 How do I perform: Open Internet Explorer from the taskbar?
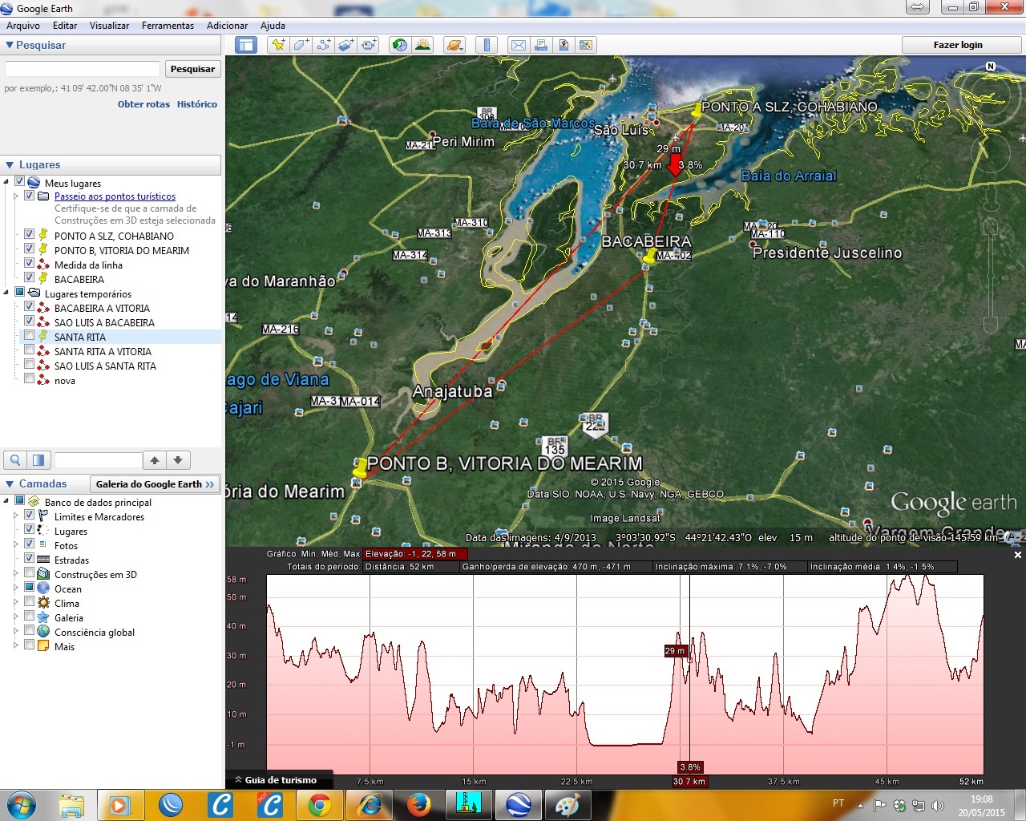tap(370, 805)
